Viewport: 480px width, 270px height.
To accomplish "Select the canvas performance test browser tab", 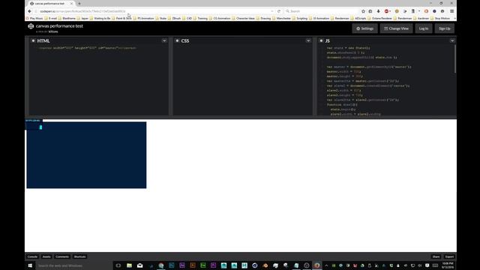I will click(x=51, y=3).
